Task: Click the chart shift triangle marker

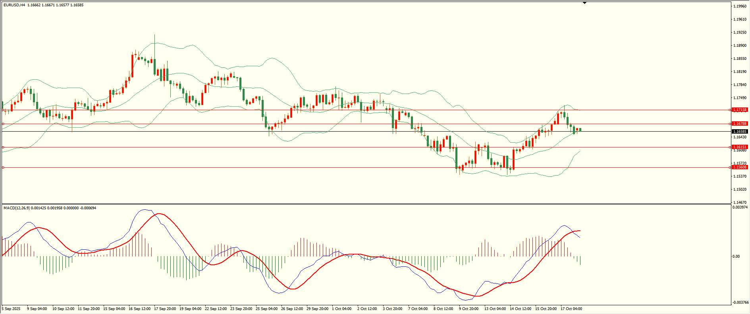Action: point(584,3)
